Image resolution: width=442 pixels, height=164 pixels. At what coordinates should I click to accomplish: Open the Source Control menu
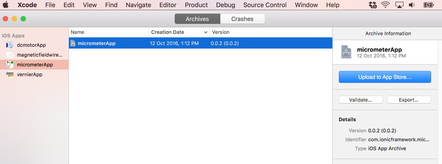point(265,5)
